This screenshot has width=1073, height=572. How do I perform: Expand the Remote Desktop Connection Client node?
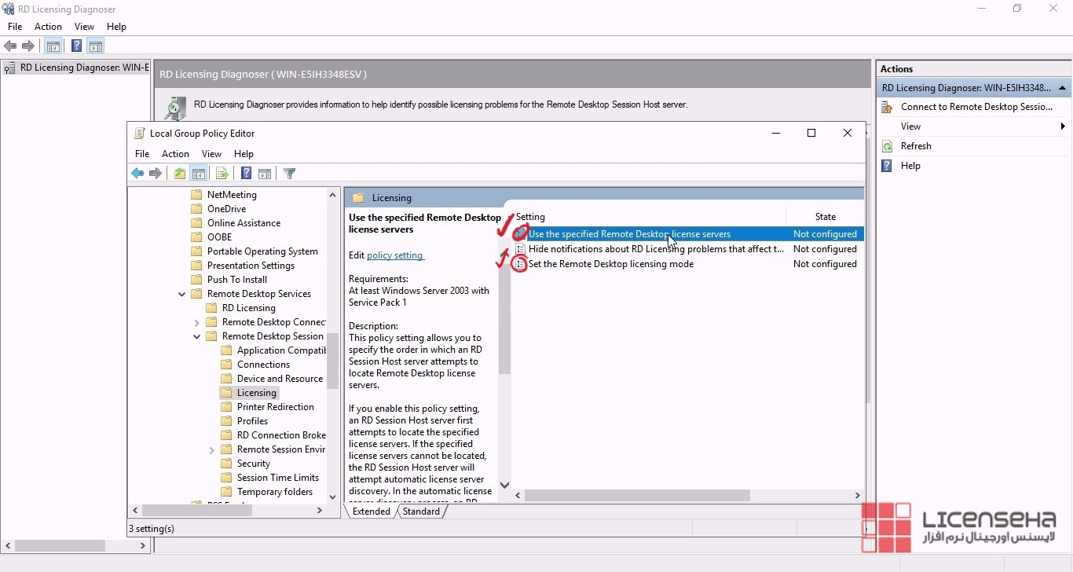[197, 322]
